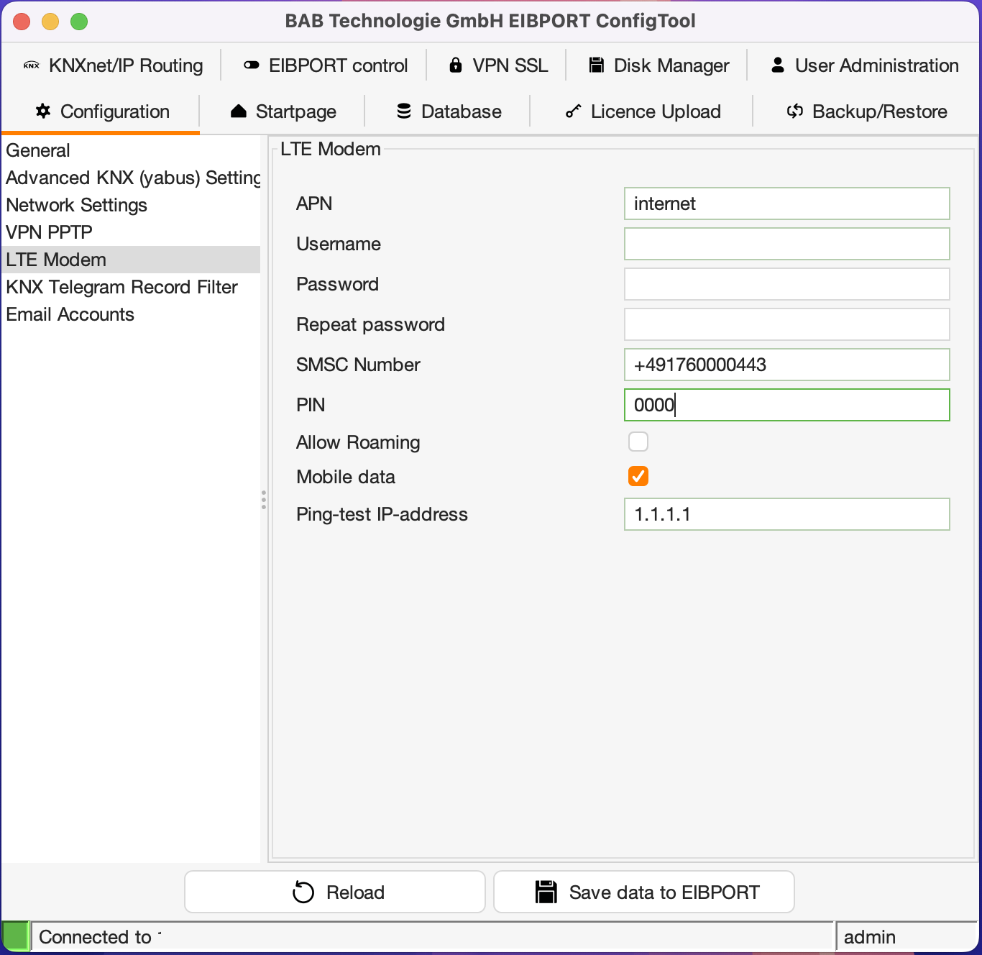982x955 pixels.
Task: Focus the Ping-test IP-address field
Action: point(786,514)
